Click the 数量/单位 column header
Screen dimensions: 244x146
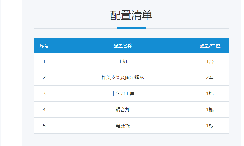[210, 46]
